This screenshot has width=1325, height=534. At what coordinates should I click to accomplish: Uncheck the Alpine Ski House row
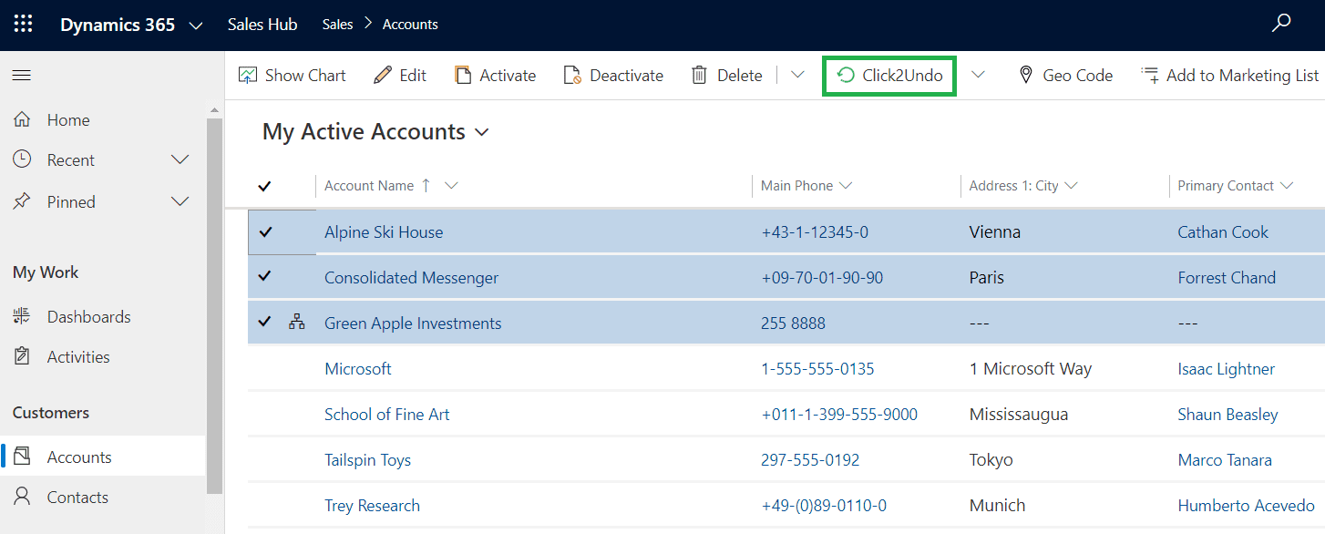[265, 231]
